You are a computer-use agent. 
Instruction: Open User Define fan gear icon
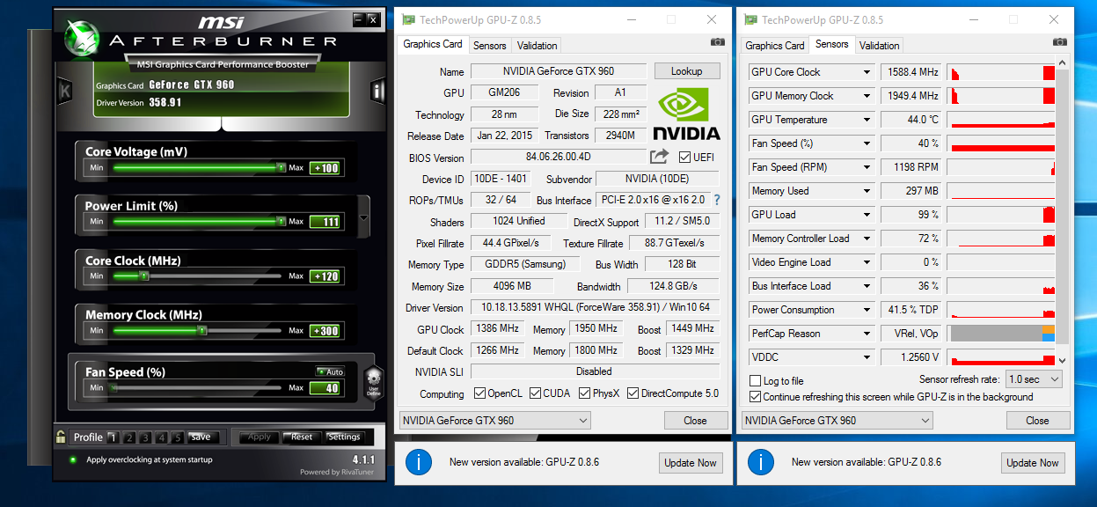(x=373, y=383)
